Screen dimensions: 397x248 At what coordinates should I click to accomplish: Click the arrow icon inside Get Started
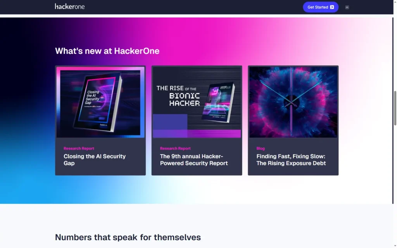332,7
